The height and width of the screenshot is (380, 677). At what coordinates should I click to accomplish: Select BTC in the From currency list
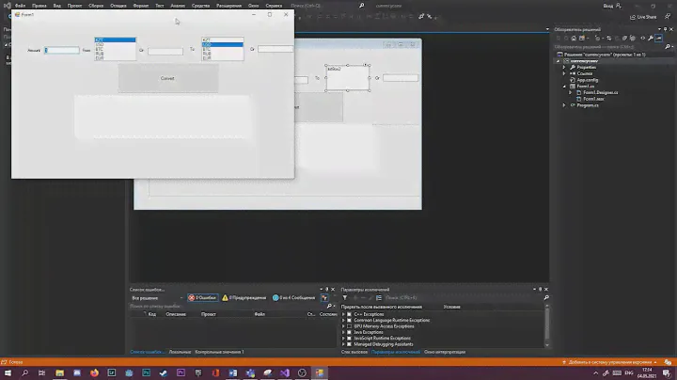[x=115, y=49]
